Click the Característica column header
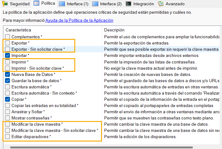Screen dimensions: 222x149 pos(53,30)
